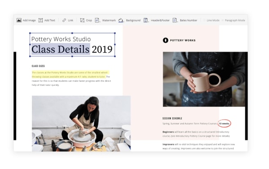Viewport: 269px width, 169px height.
Task: Click the yellow-highlighted class sizes paragraph
Action: (70, 75)
